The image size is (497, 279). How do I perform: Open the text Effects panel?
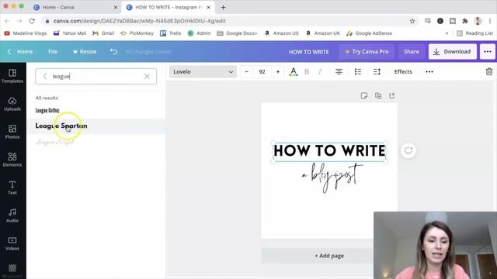point(403,72)
